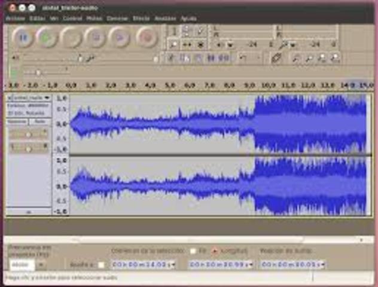Open audio position time format dropdown
This screenshot has height=287, width=378.
coord(323,265)
